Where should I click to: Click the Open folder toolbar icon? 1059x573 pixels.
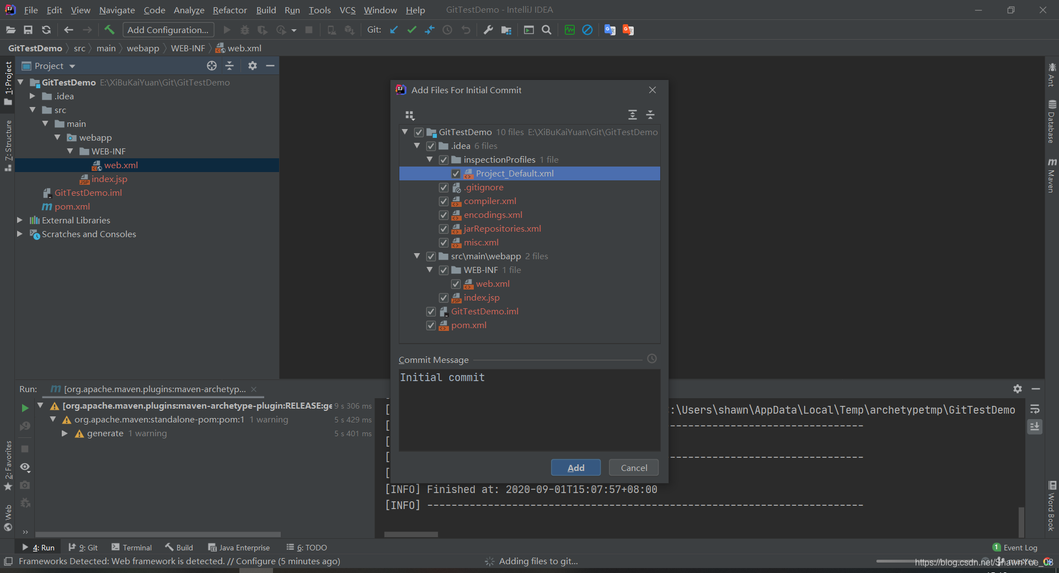(x=10, y=30)
